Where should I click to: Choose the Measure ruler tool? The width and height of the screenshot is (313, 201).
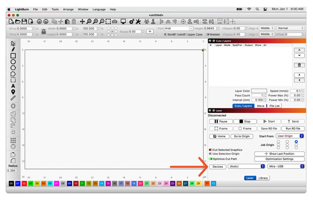13,98
